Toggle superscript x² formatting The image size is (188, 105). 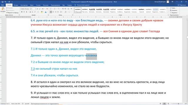point(35,12)
